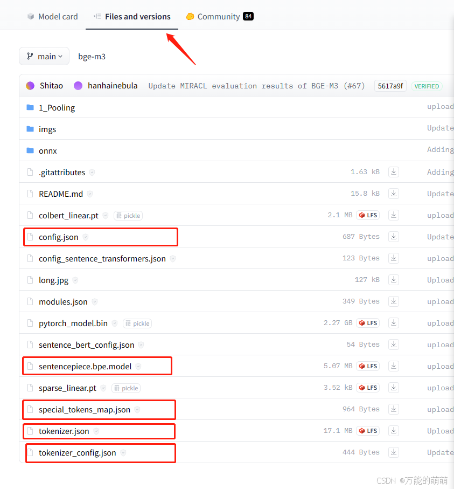454x489 pixels.
Task: Open the pytorch_model.bin file
Action: [73, 323]
